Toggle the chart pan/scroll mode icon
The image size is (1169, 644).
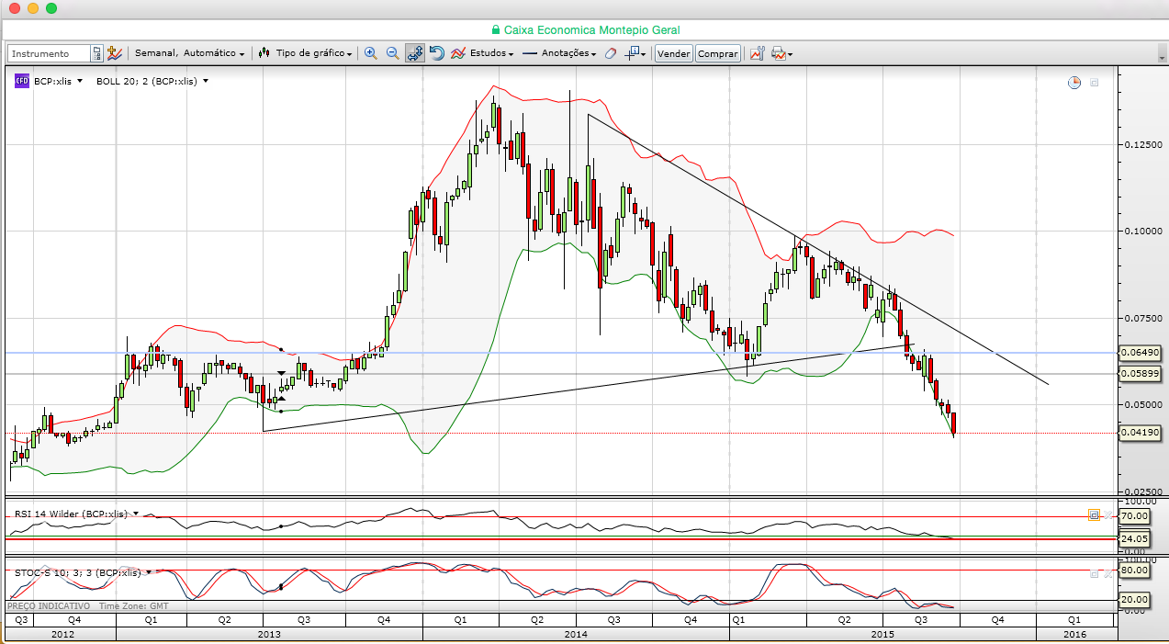[x=415, y=53]
